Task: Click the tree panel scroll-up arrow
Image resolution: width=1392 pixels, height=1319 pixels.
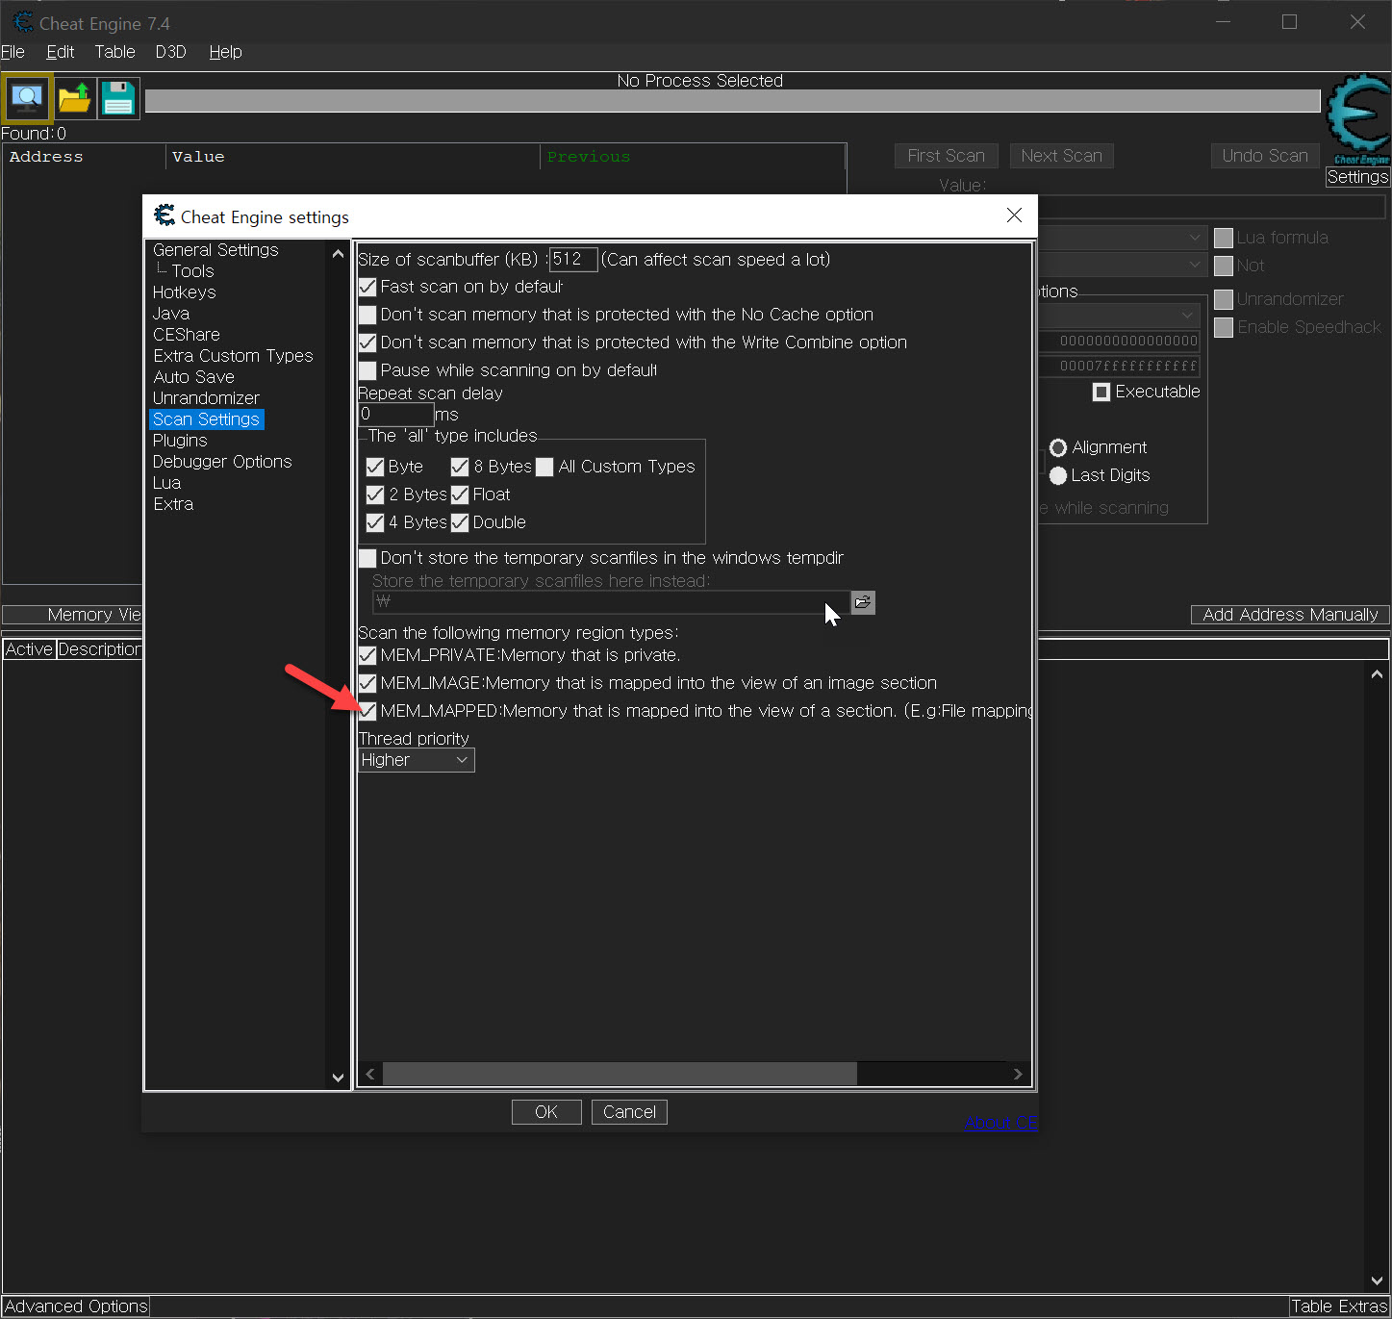Action: (x=338, y=254)
